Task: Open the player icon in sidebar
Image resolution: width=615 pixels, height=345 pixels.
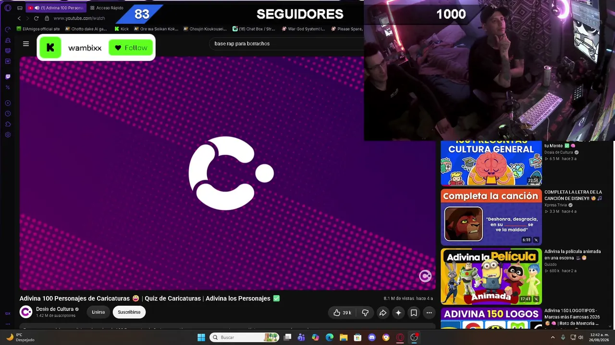Action: click(8, 103)
